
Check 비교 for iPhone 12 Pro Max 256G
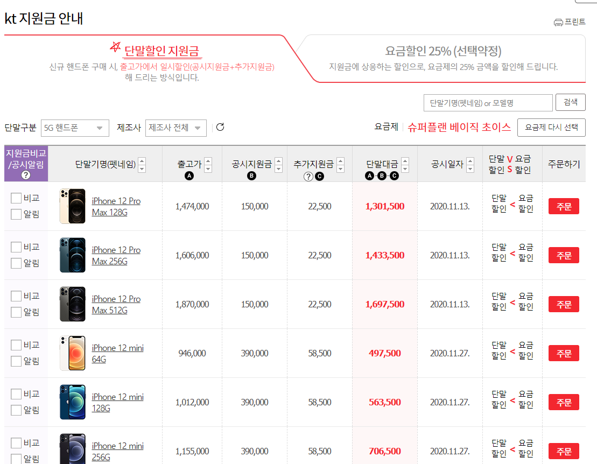(16, 247)
